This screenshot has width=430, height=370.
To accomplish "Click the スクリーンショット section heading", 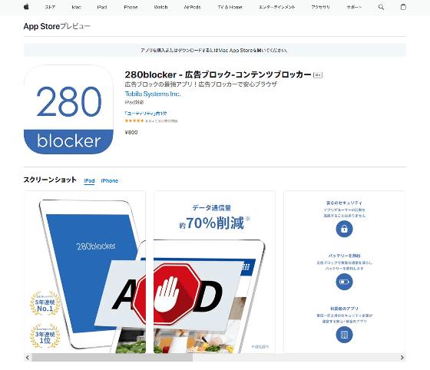I will (x=50, y=180).
